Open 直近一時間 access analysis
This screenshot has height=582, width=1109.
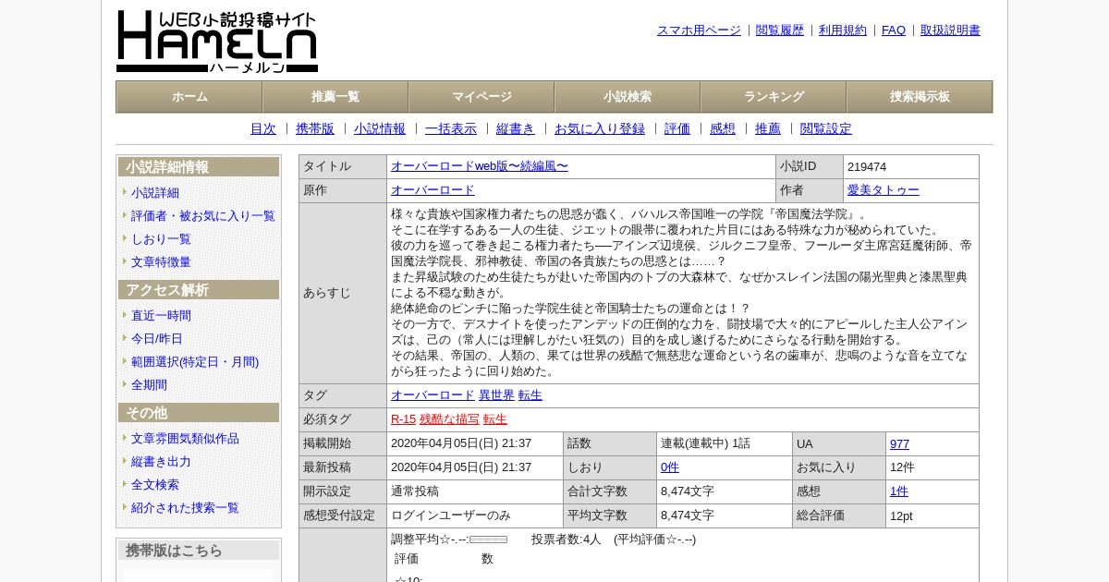[161, 316]
